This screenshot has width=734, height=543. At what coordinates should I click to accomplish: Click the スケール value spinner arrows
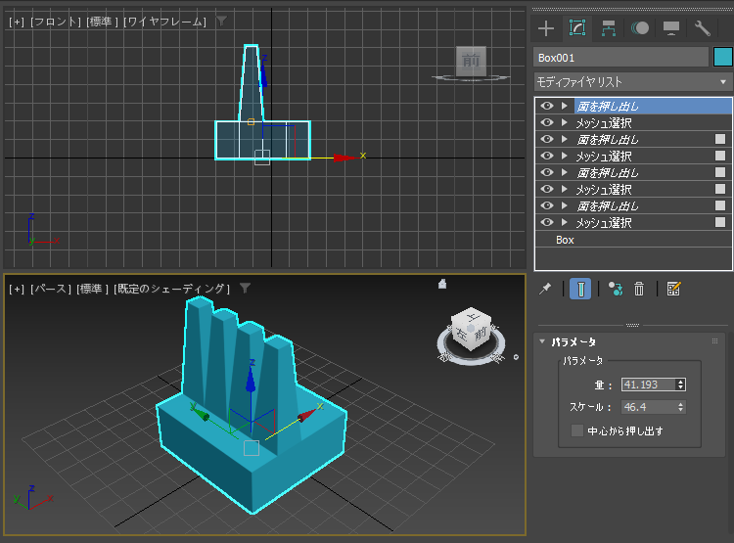coord(680,407)
